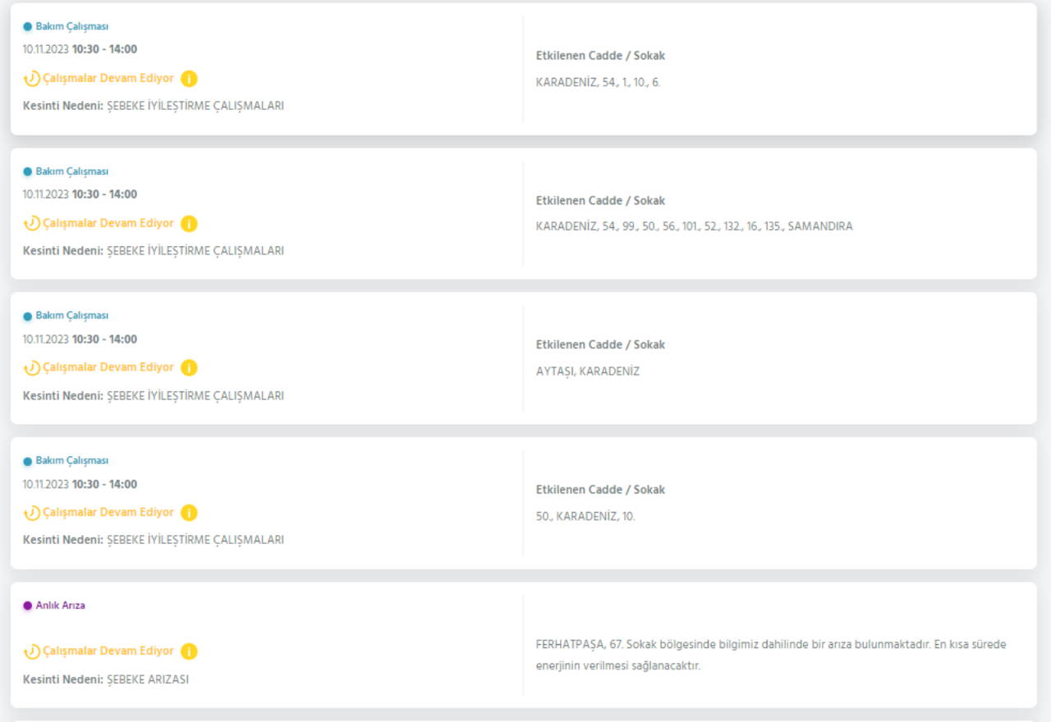Click info icon in the '50., KARADENİZ, 10.' card
1051x722 pixels.
[189, 513]
